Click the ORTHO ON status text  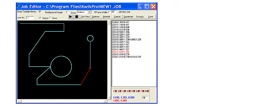pos(124,12)
